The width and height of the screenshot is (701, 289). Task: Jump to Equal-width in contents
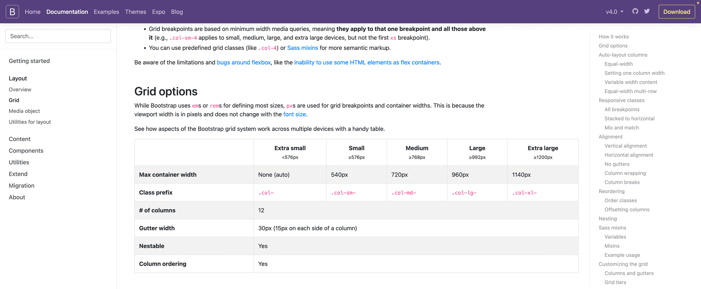[618, 64]
